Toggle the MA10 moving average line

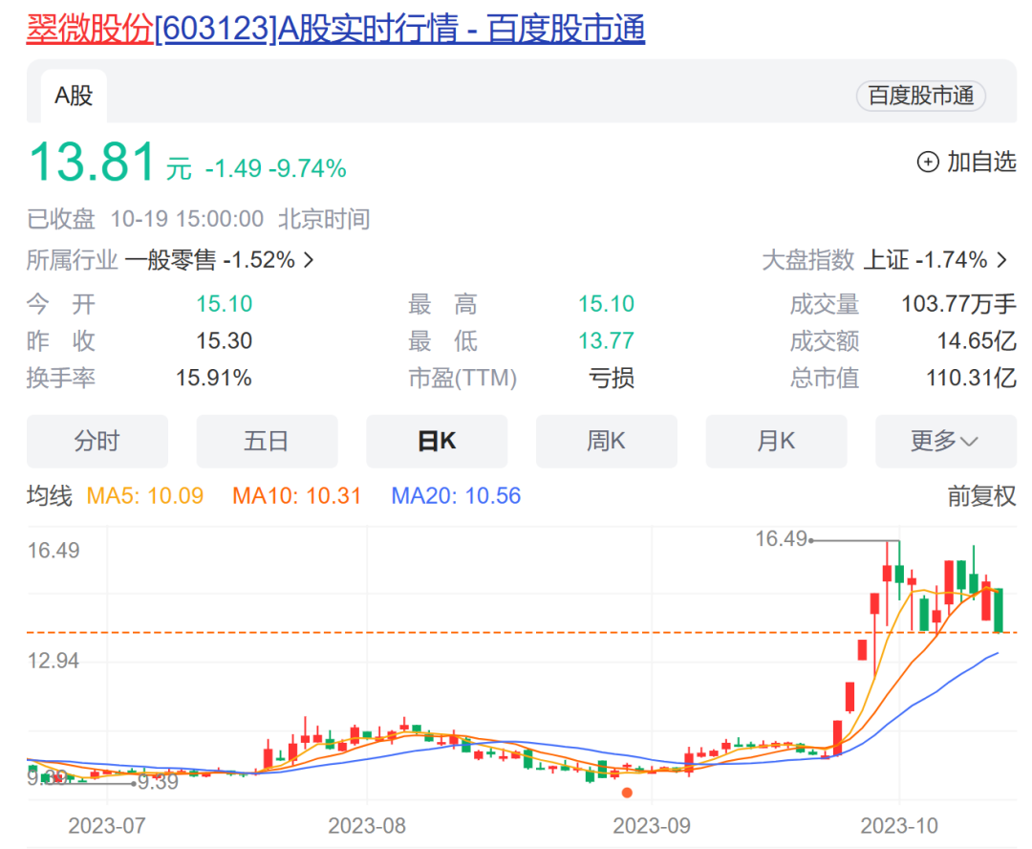(296, 495)
